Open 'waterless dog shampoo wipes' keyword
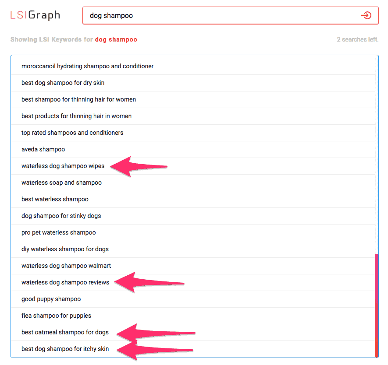 (63, 166)
